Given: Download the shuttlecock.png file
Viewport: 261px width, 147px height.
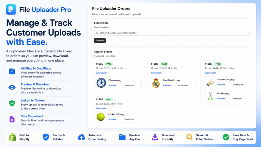Looking at the screenshot, I should (x=238, y=85).
